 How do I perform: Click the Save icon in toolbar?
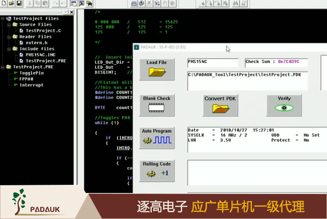point(19,4)
